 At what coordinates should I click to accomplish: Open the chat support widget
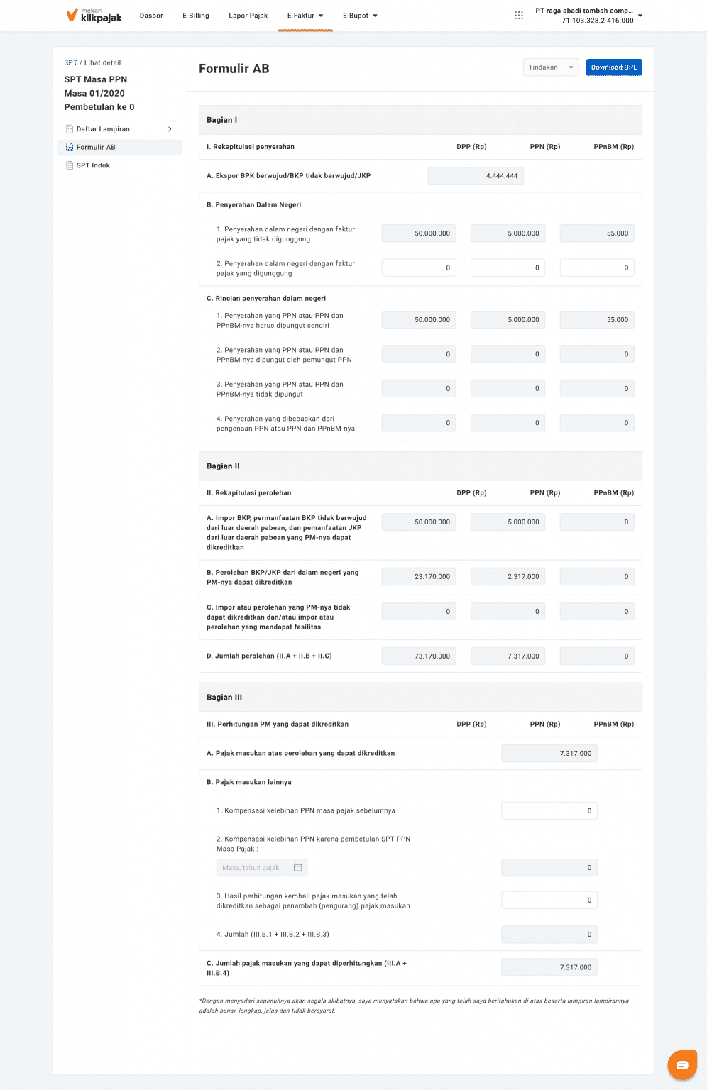(682, 1064)
